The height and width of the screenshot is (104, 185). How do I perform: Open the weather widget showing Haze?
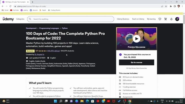click(6, 101)
